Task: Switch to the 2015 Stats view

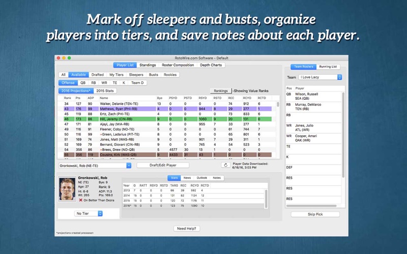Action: point(105,91)
